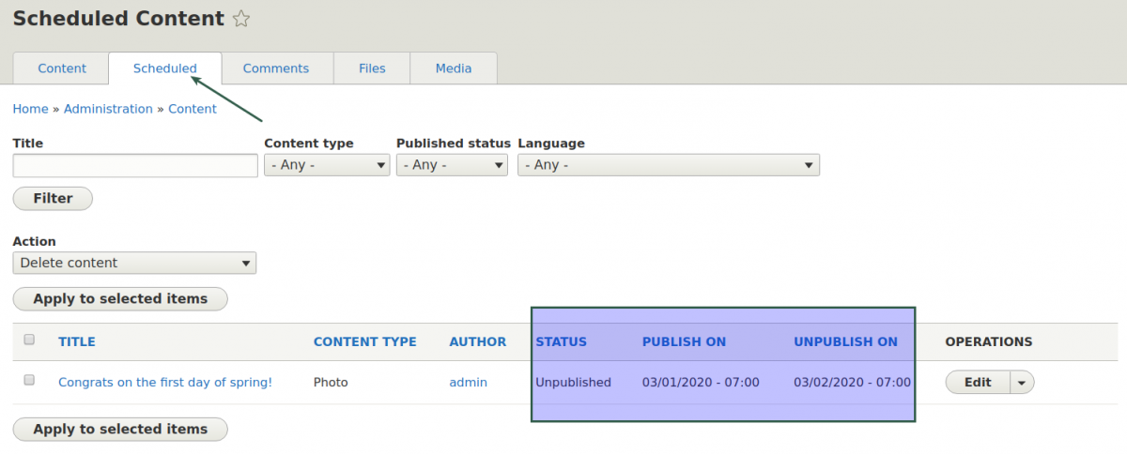Sort table by Content Type column
Screen dimensions: 1127x454
365,342
